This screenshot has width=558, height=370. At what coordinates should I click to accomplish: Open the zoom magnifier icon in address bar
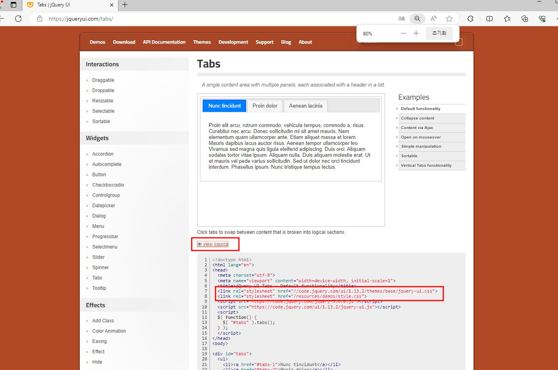[418, 19]
